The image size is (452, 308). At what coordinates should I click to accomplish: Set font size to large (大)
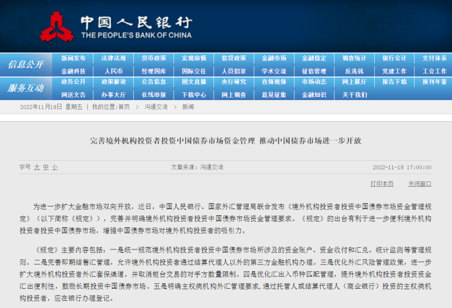point(37,167)
